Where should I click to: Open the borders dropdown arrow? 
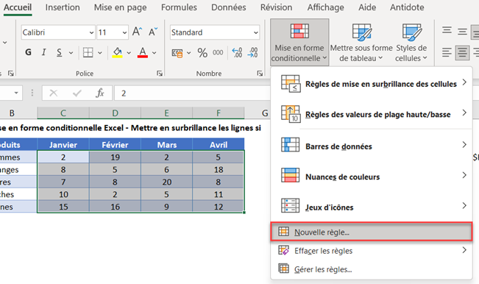pyautogui.click(x=100, y=53)
